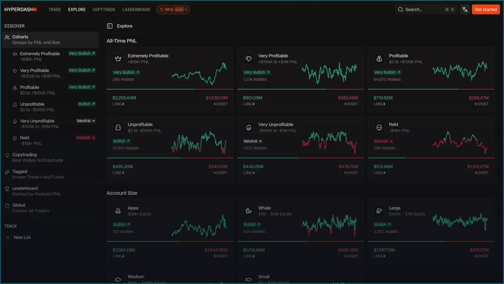Viewport: 504px width, 284px height.
Task: Click the Unprofitable card sparkline chart
Action: [199, 142]
